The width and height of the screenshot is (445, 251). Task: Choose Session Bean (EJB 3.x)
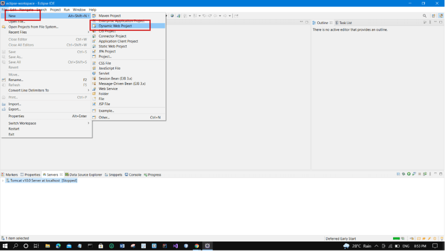point(128,78)
